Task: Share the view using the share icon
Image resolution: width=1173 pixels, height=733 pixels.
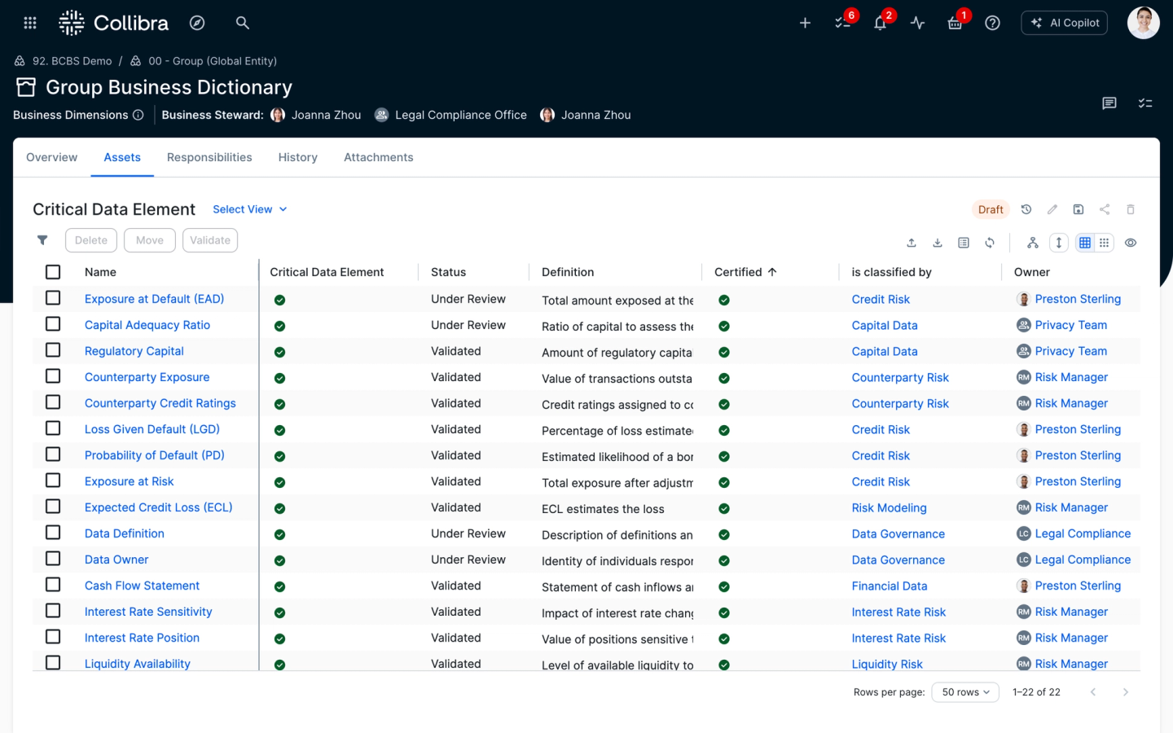Action: 1104,209
